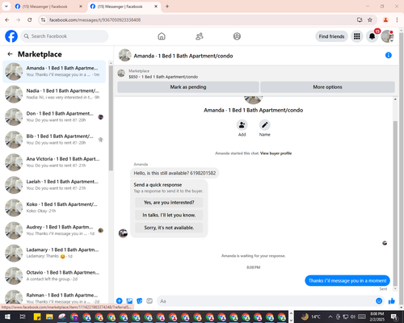Add people to the Amanda chat
The image size is (404, 323).
pos(242,125)
